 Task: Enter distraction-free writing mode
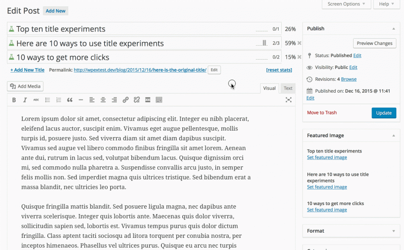click(x=288, y=100)
